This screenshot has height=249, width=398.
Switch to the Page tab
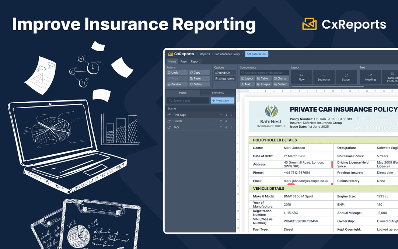point(184,62)
